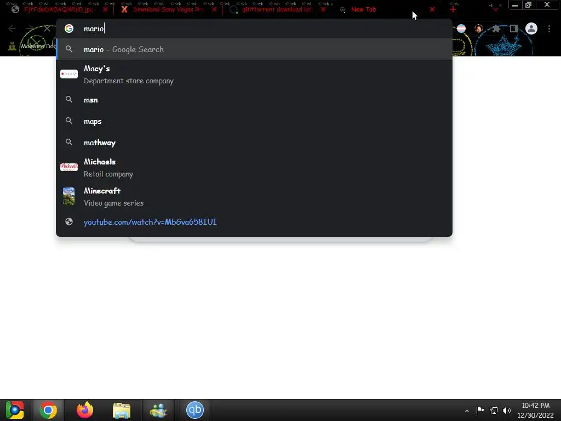Select the Michaels retail company suggestion
Image resolution: width=561 pixels, height=421 pixels.
click(254, 168)
